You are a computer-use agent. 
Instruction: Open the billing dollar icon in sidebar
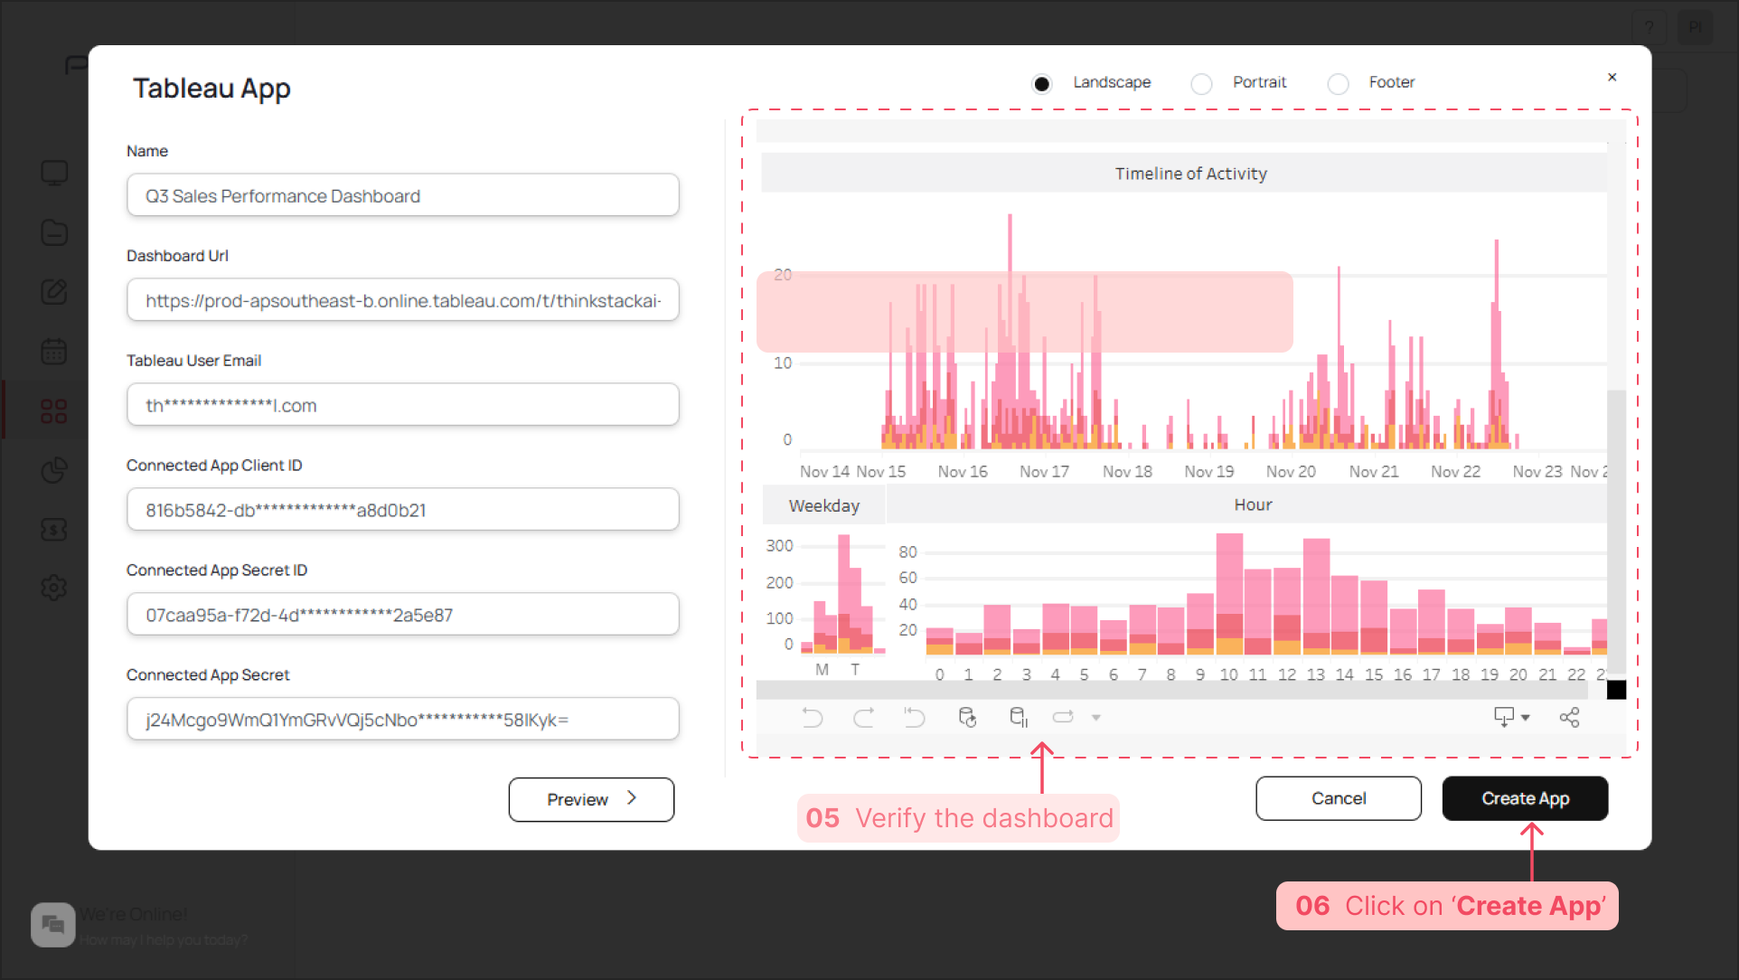pos(54,530)
